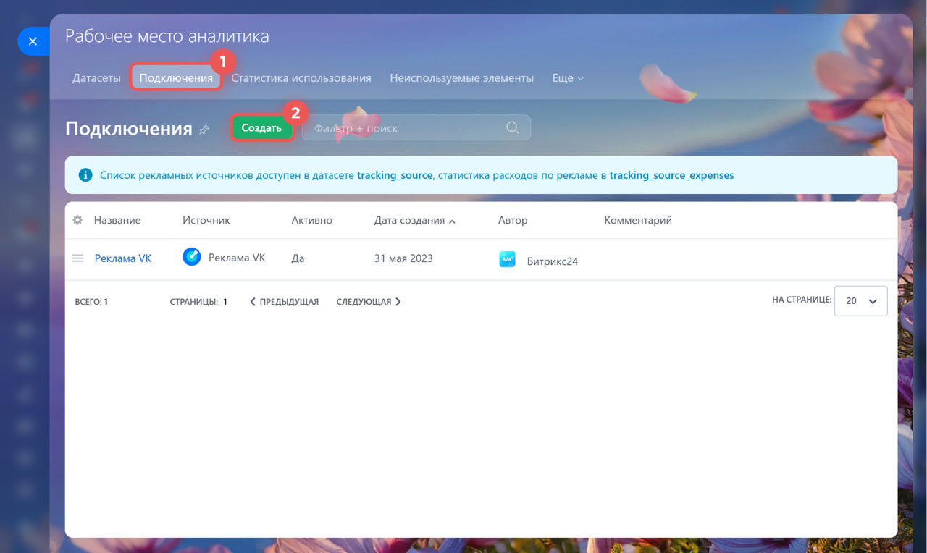
Task: Click the Битрикс24 author avatar icon
Action: click(507, 258)
